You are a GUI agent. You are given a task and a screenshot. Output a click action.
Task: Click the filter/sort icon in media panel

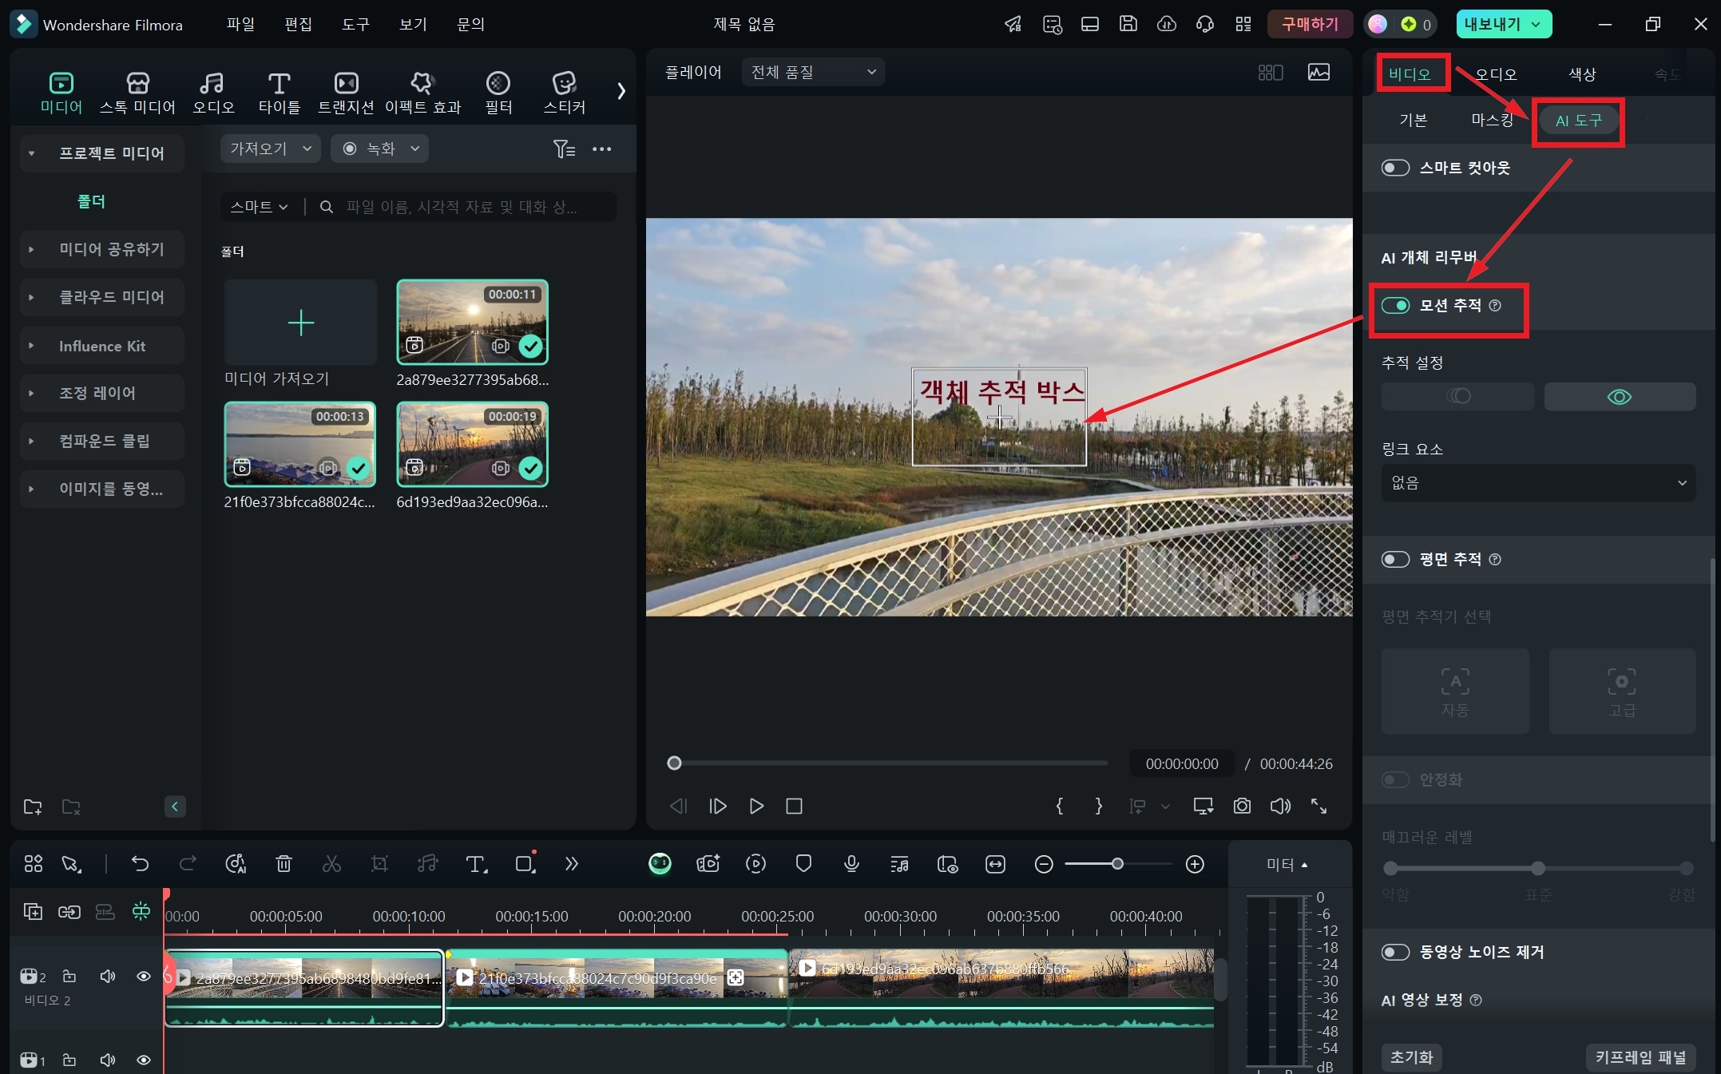[x=564, y=149]
